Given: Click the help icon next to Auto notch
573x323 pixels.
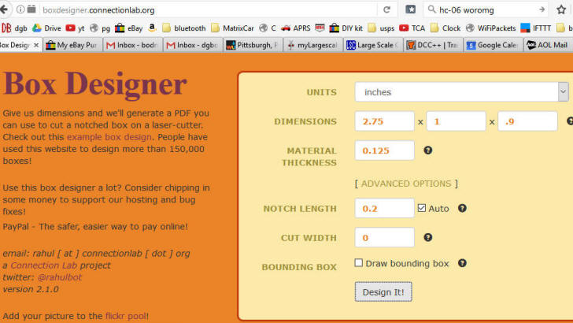Looking at the screenshot, I should click(462, 208).
